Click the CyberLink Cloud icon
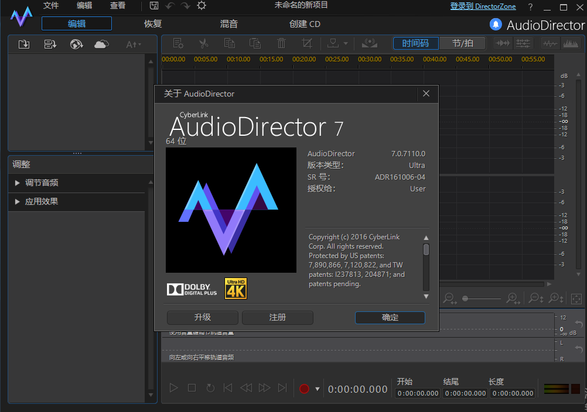 pos(101,43)
